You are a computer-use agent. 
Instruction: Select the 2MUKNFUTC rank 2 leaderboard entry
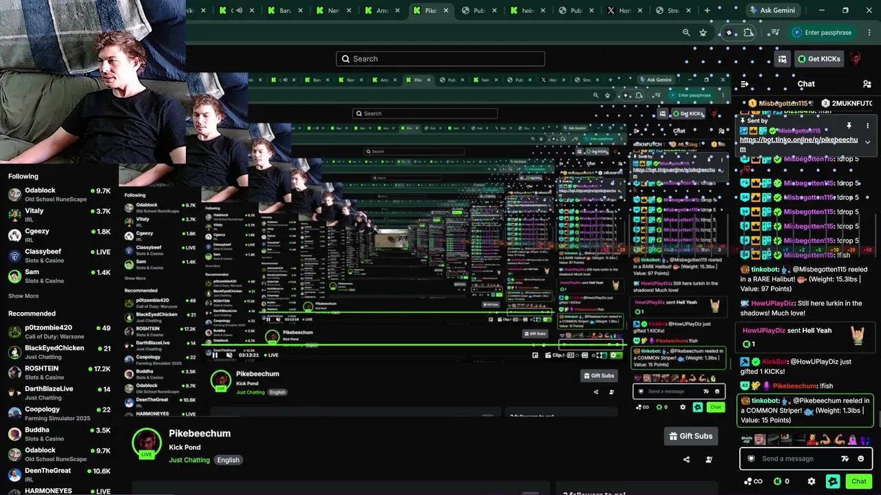tap(847, 103)
